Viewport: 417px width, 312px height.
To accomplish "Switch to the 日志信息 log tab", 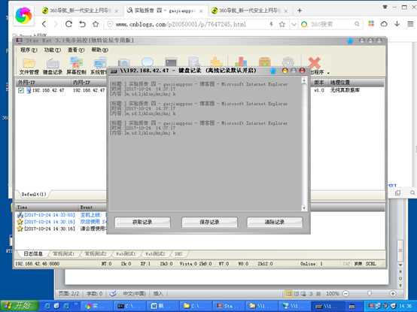I will (33, 254).
